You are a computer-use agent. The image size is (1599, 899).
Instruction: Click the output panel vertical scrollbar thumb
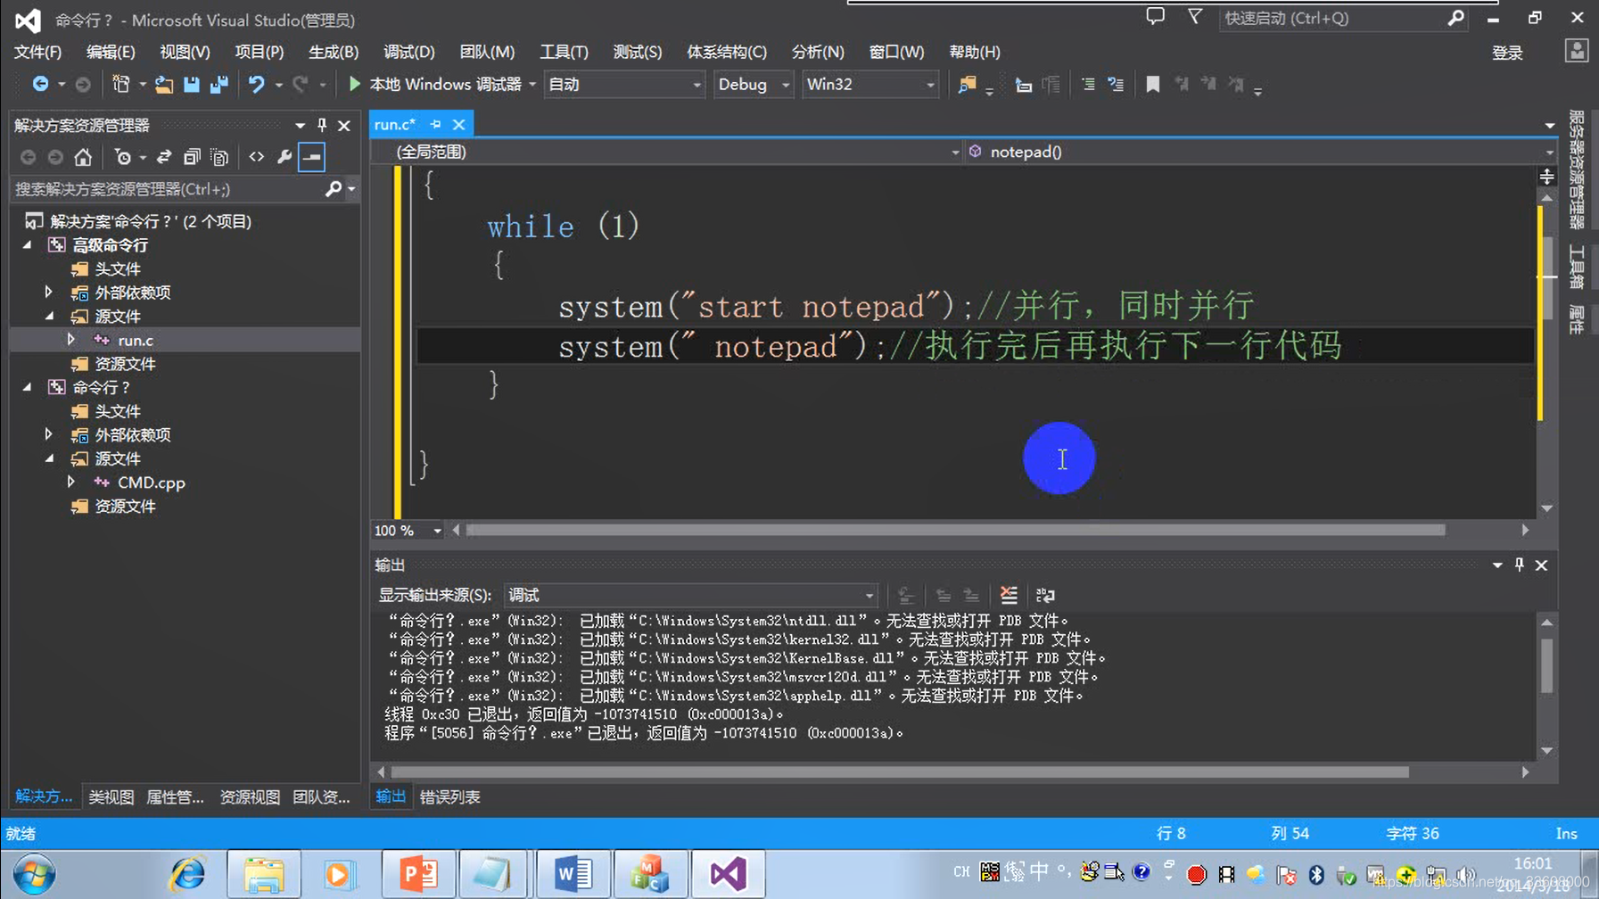[1546, 665]
